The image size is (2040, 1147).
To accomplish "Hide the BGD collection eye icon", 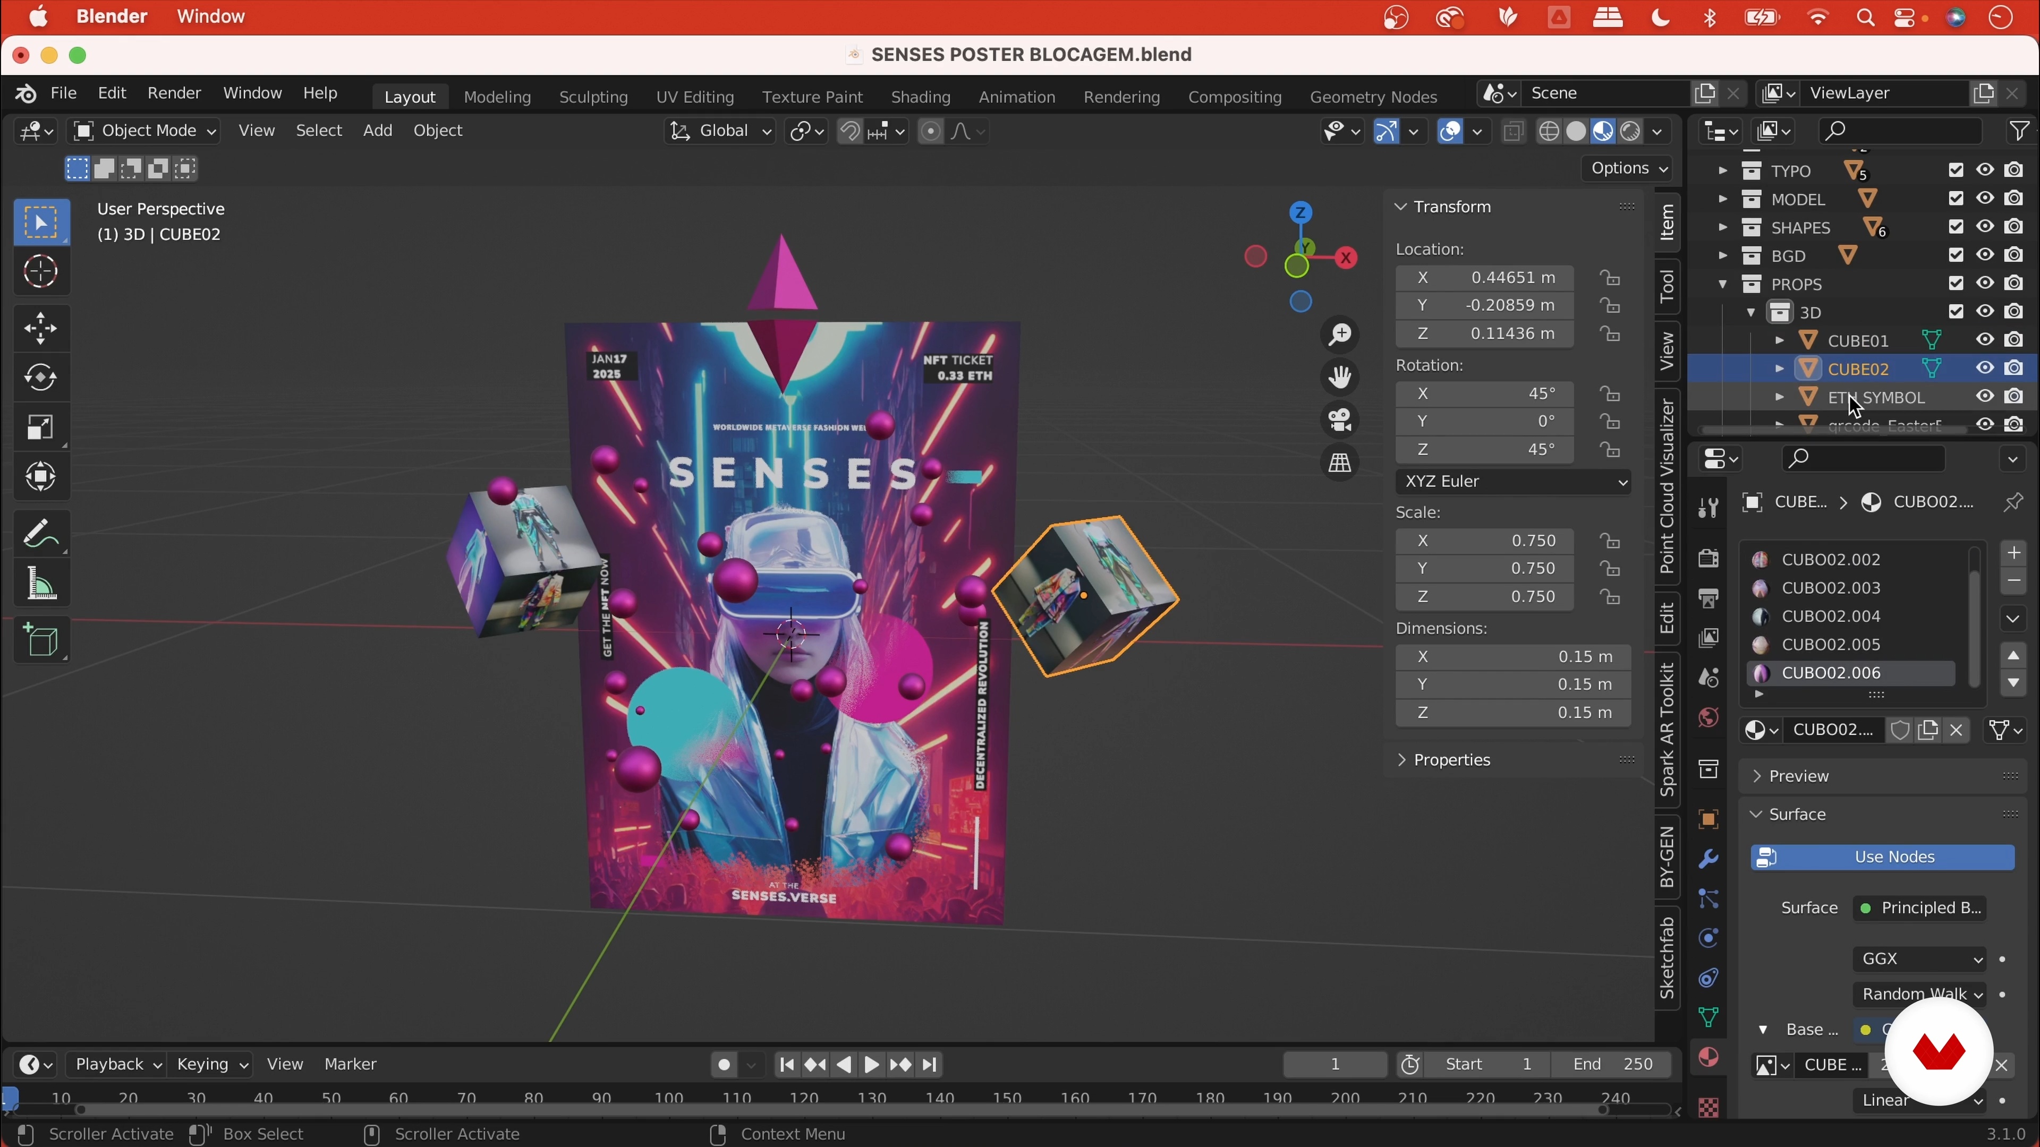I will 1985,255.
